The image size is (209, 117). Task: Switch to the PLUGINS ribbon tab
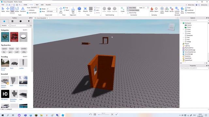click(48, 5)
